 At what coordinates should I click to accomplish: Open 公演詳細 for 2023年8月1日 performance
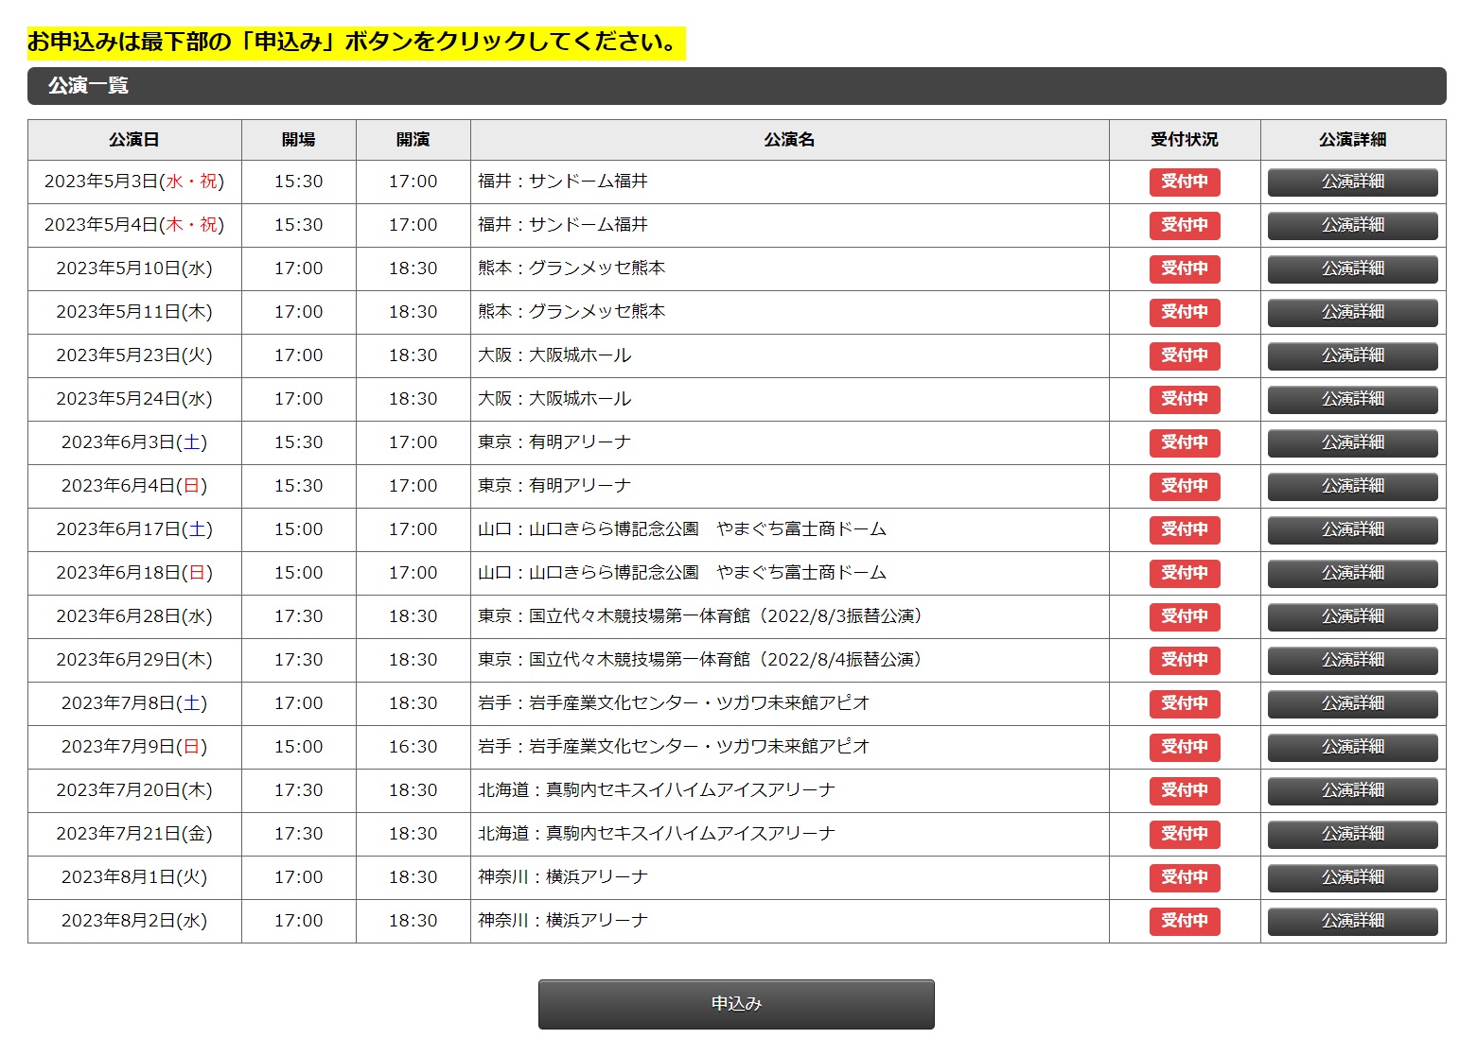[1352, 877]
